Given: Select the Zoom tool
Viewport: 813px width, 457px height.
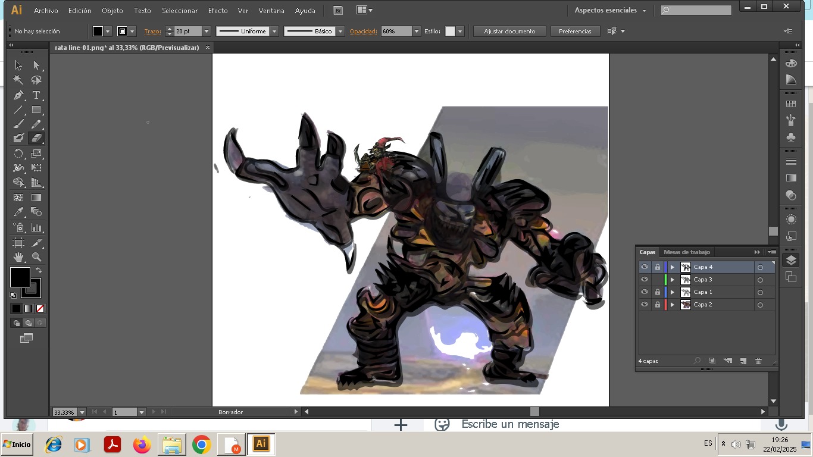Looking at the screenshot, I should pyautogui.click(x=36, y=257).
